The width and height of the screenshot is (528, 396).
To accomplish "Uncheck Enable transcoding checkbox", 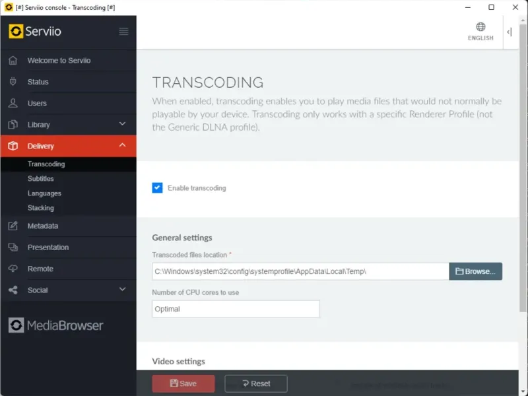I will click(x=157, y=187).
